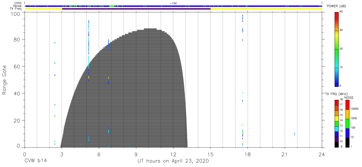Click tick label 20 on the Range Gate axis
Image resolution: width=362 pixels, height=167 pixels.
(17, 120)
